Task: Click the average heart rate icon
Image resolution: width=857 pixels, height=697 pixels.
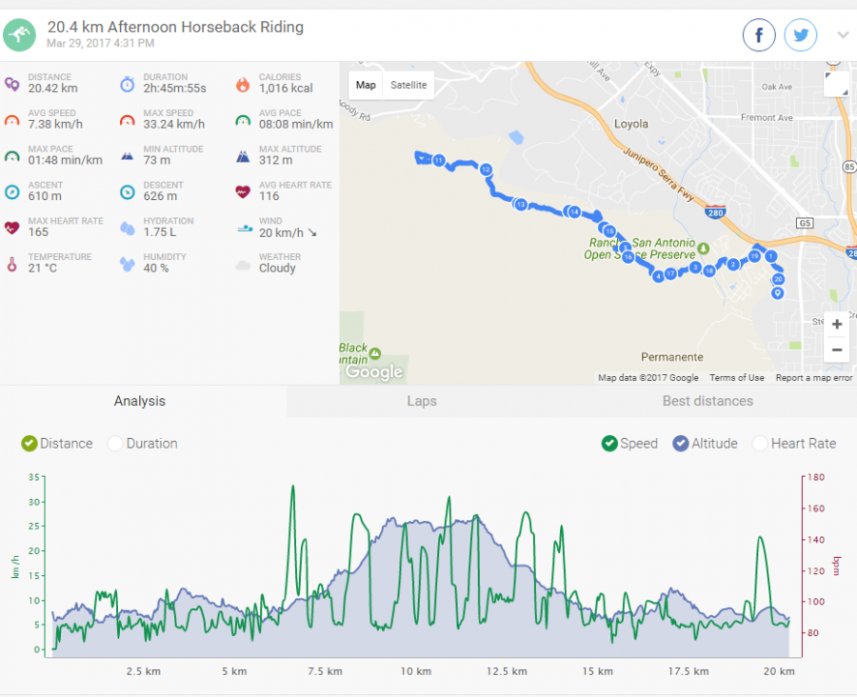Action: [243, 191]
